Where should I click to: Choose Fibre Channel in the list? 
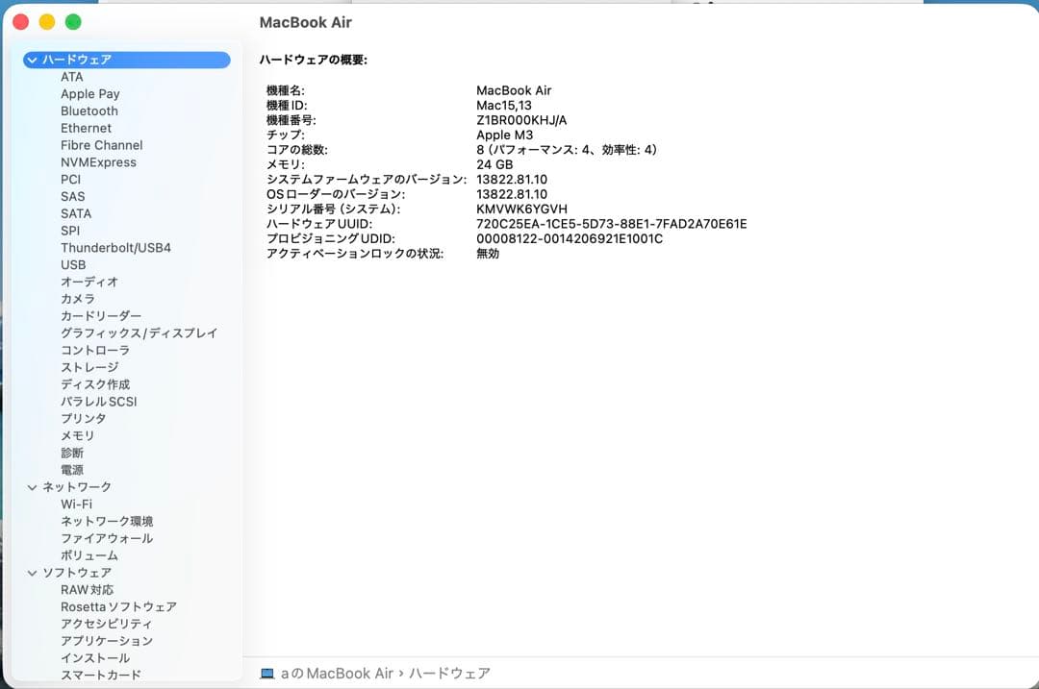coord(101,145)
